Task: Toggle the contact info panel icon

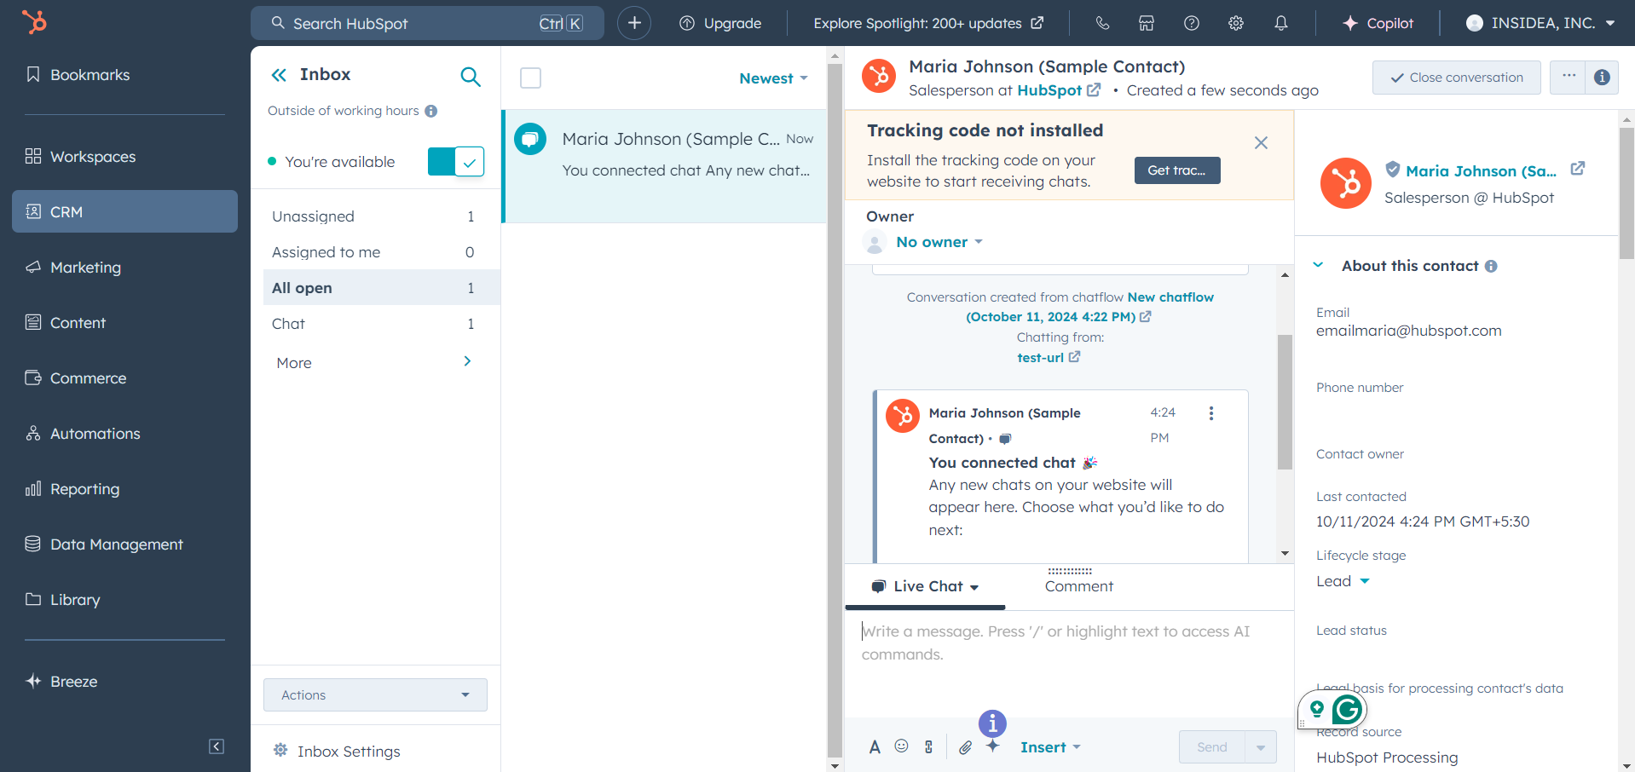Action: [1602, 78]
